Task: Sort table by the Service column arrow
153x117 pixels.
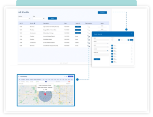Action: coord(34,23)
